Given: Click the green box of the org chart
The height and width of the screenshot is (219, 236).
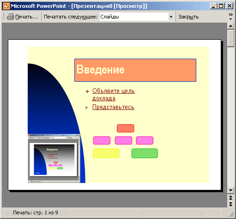Looking at the screenshot, I should coord(145,153).
